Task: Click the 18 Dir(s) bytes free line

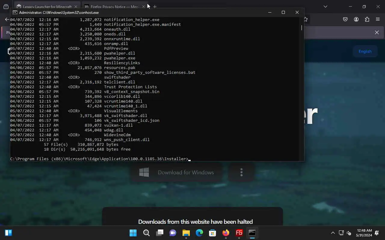Action: 87,149
